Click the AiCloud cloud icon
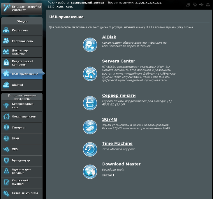This screenshot has width=213, height=199. tap(6, 84)
